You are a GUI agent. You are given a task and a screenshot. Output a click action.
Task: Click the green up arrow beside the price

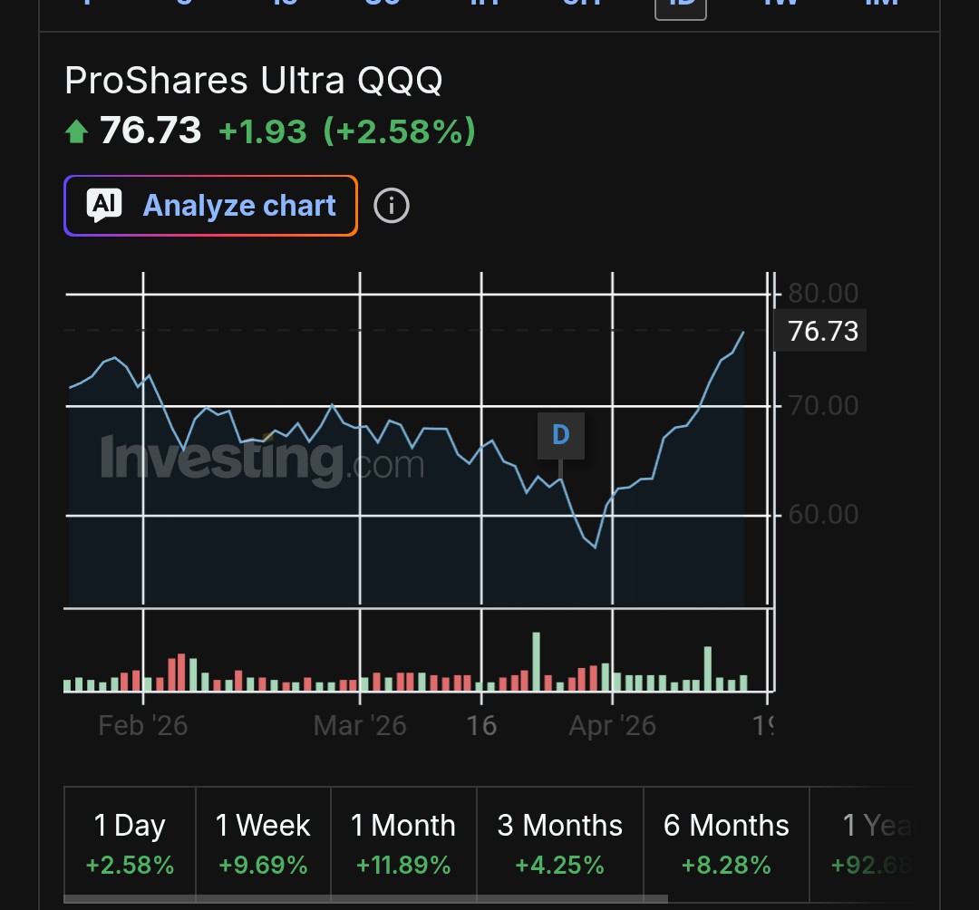77,133
